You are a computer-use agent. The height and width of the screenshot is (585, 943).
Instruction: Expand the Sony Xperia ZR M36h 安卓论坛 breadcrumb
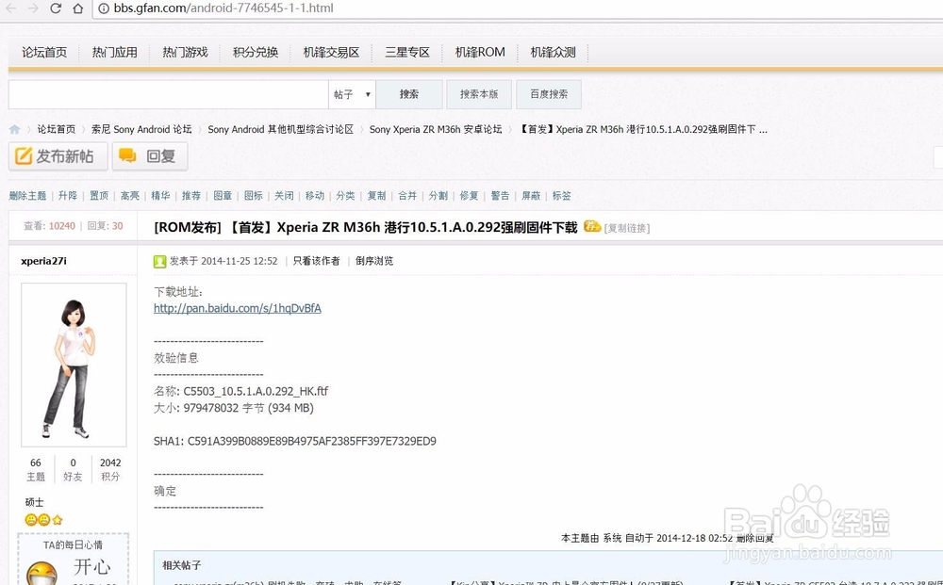pyautogui.click(x=435, y=129)
